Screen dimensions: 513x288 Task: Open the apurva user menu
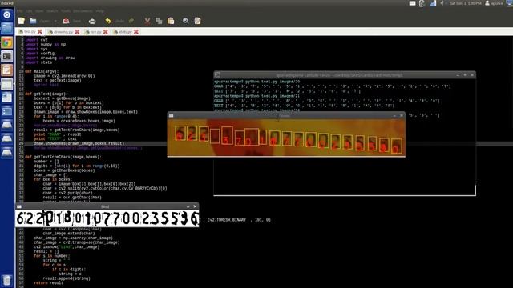494,3
